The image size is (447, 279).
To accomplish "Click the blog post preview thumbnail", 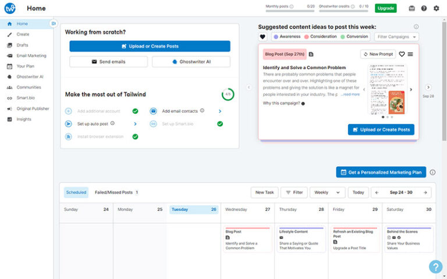I will tap(387, 90).
